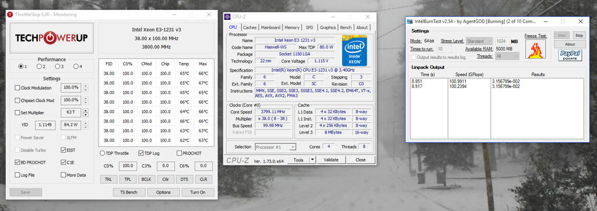Click the Turn On button
This screenshot has height=211, width=597.
click(x=198, y=192)
